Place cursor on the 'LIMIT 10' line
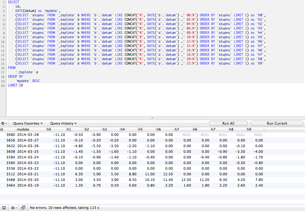Screen dimensions: 305x211 coord(15,85)
